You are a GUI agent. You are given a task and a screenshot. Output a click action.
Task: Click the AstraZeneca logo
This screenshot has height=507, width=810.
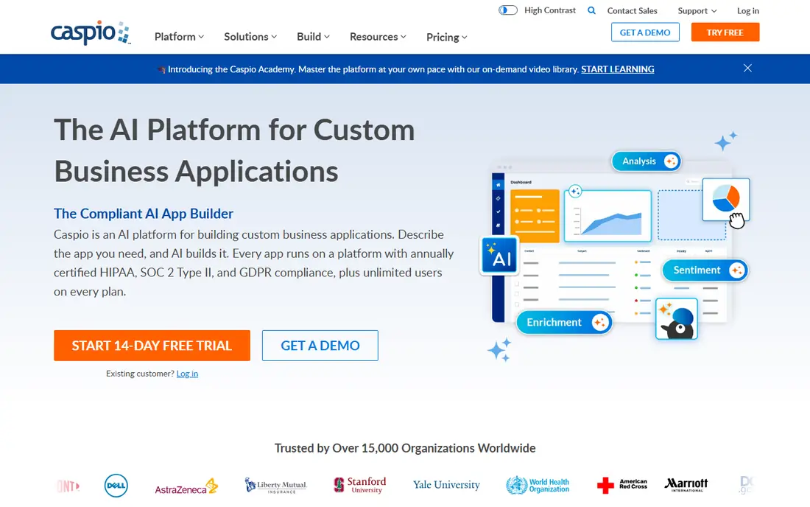186,486
